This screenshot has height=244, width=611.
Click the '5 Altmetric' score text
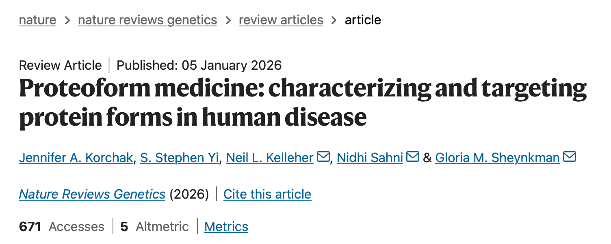155,227
